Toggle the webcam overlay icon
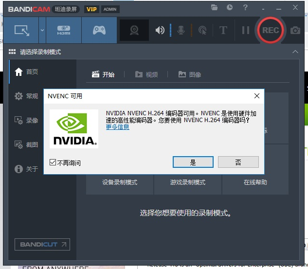Viewport: 308px width, 269px height. point(134,30)
